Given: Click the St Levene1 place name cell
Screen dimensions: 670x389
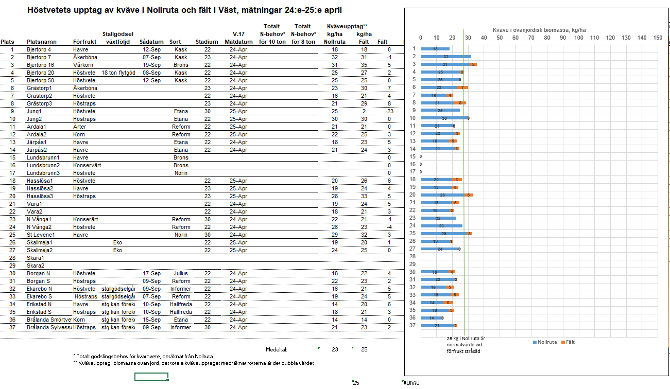Looking at the screenshot, I should tap(42, 235).
